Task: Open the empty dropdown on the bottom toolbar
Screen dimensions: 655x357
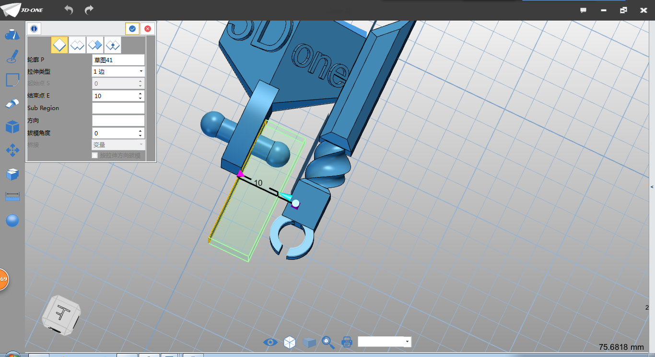Action: [x=385, y=342]
